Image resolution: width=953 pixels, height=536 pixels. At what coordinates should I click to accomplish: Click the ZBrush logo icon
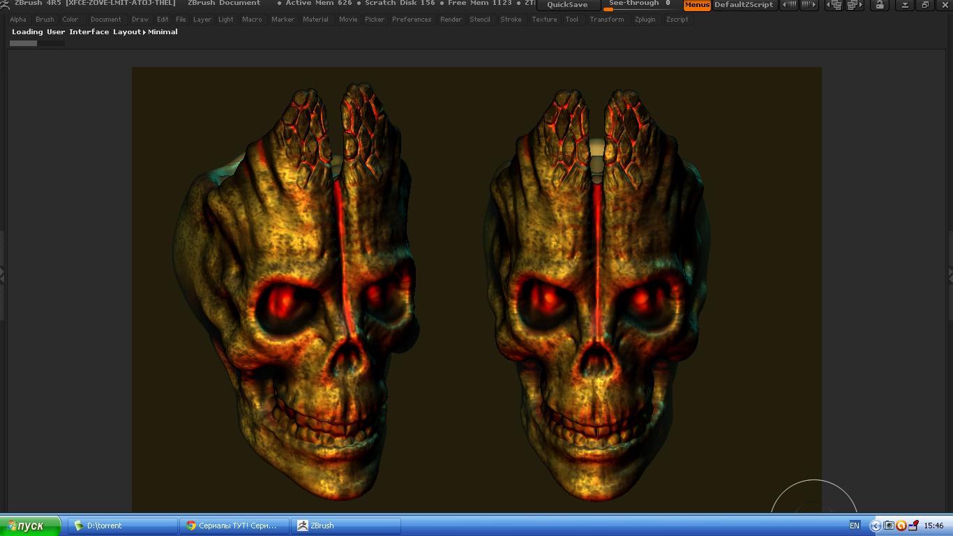tap(6, 3)
